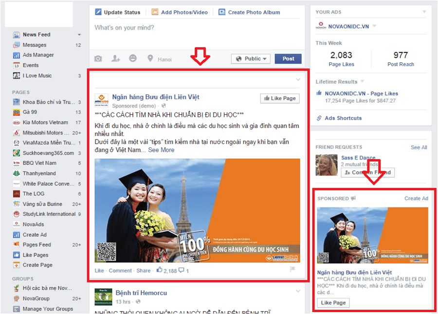
Task: Click the tag friends icon in status composer
Action: 115,58
